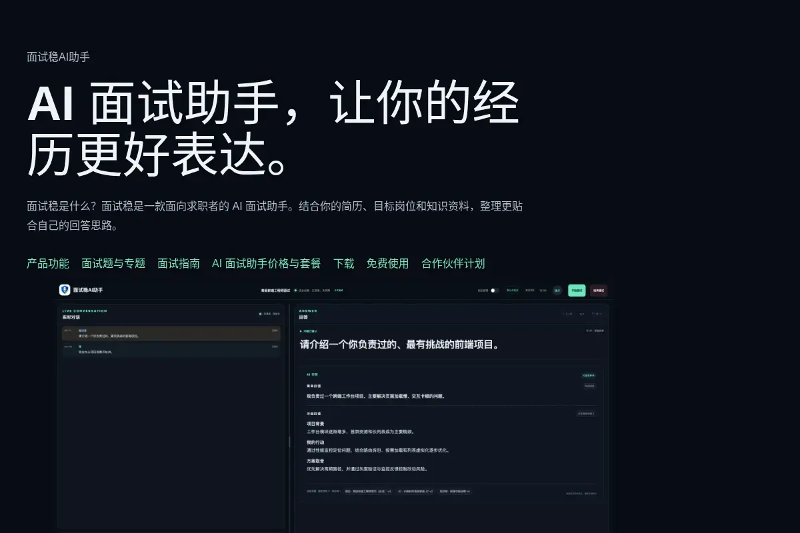Click the text 通过性能监控定位问题
This screenshot has height=533, width=800.
[378, 450]
